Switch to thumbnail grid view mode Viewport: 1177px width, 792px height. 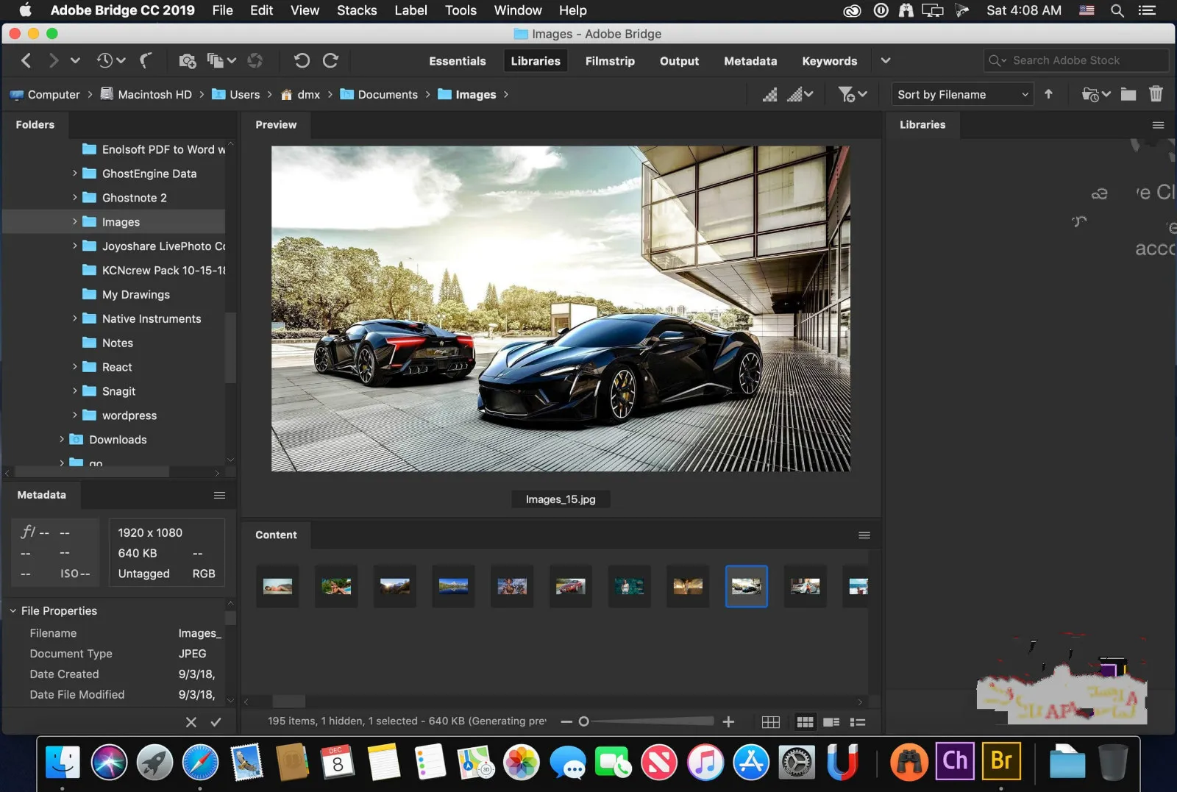click(805, 721)
